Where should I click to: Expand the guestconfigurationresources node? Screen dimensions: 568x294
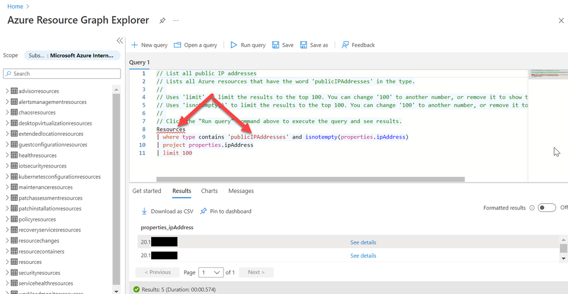point(7,144)
